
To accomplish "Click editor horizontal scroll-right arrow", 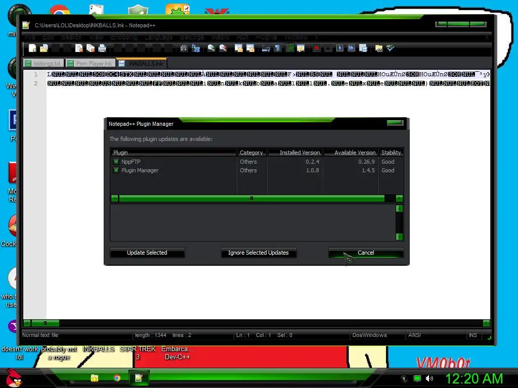I will tap(486, 323).
